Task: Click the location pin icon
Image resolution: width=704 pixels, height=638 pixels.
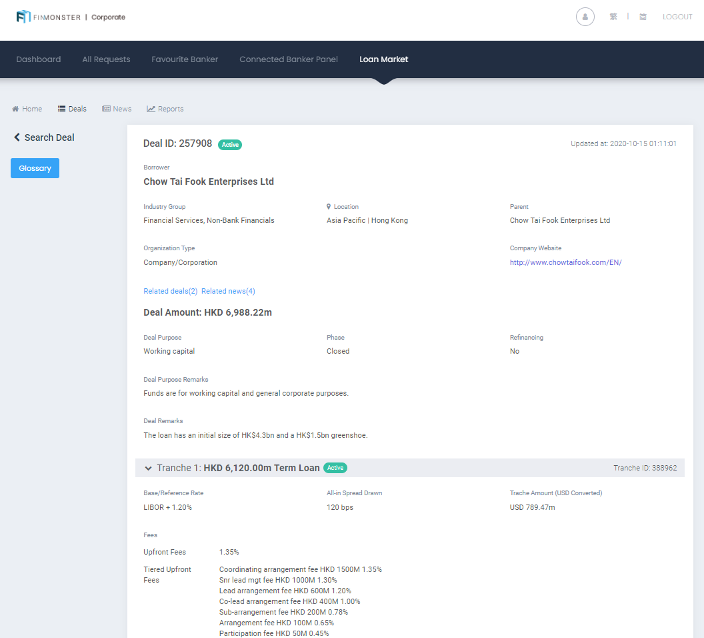Action: (x=329, y=207)
